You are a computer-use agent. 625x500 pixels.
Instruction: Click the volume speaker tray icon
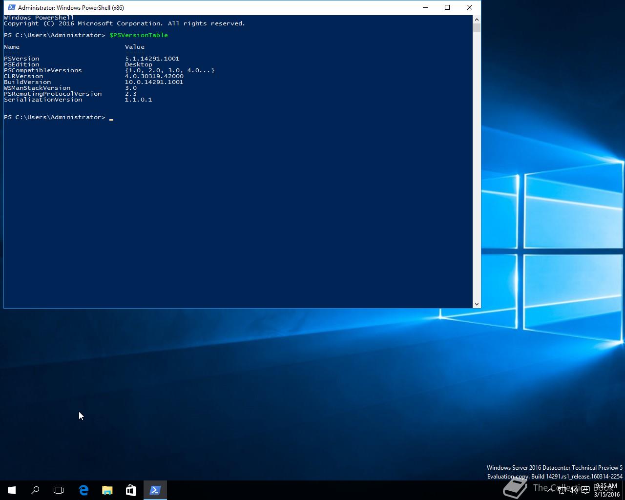pyautogui.click(x=574, y=490)
